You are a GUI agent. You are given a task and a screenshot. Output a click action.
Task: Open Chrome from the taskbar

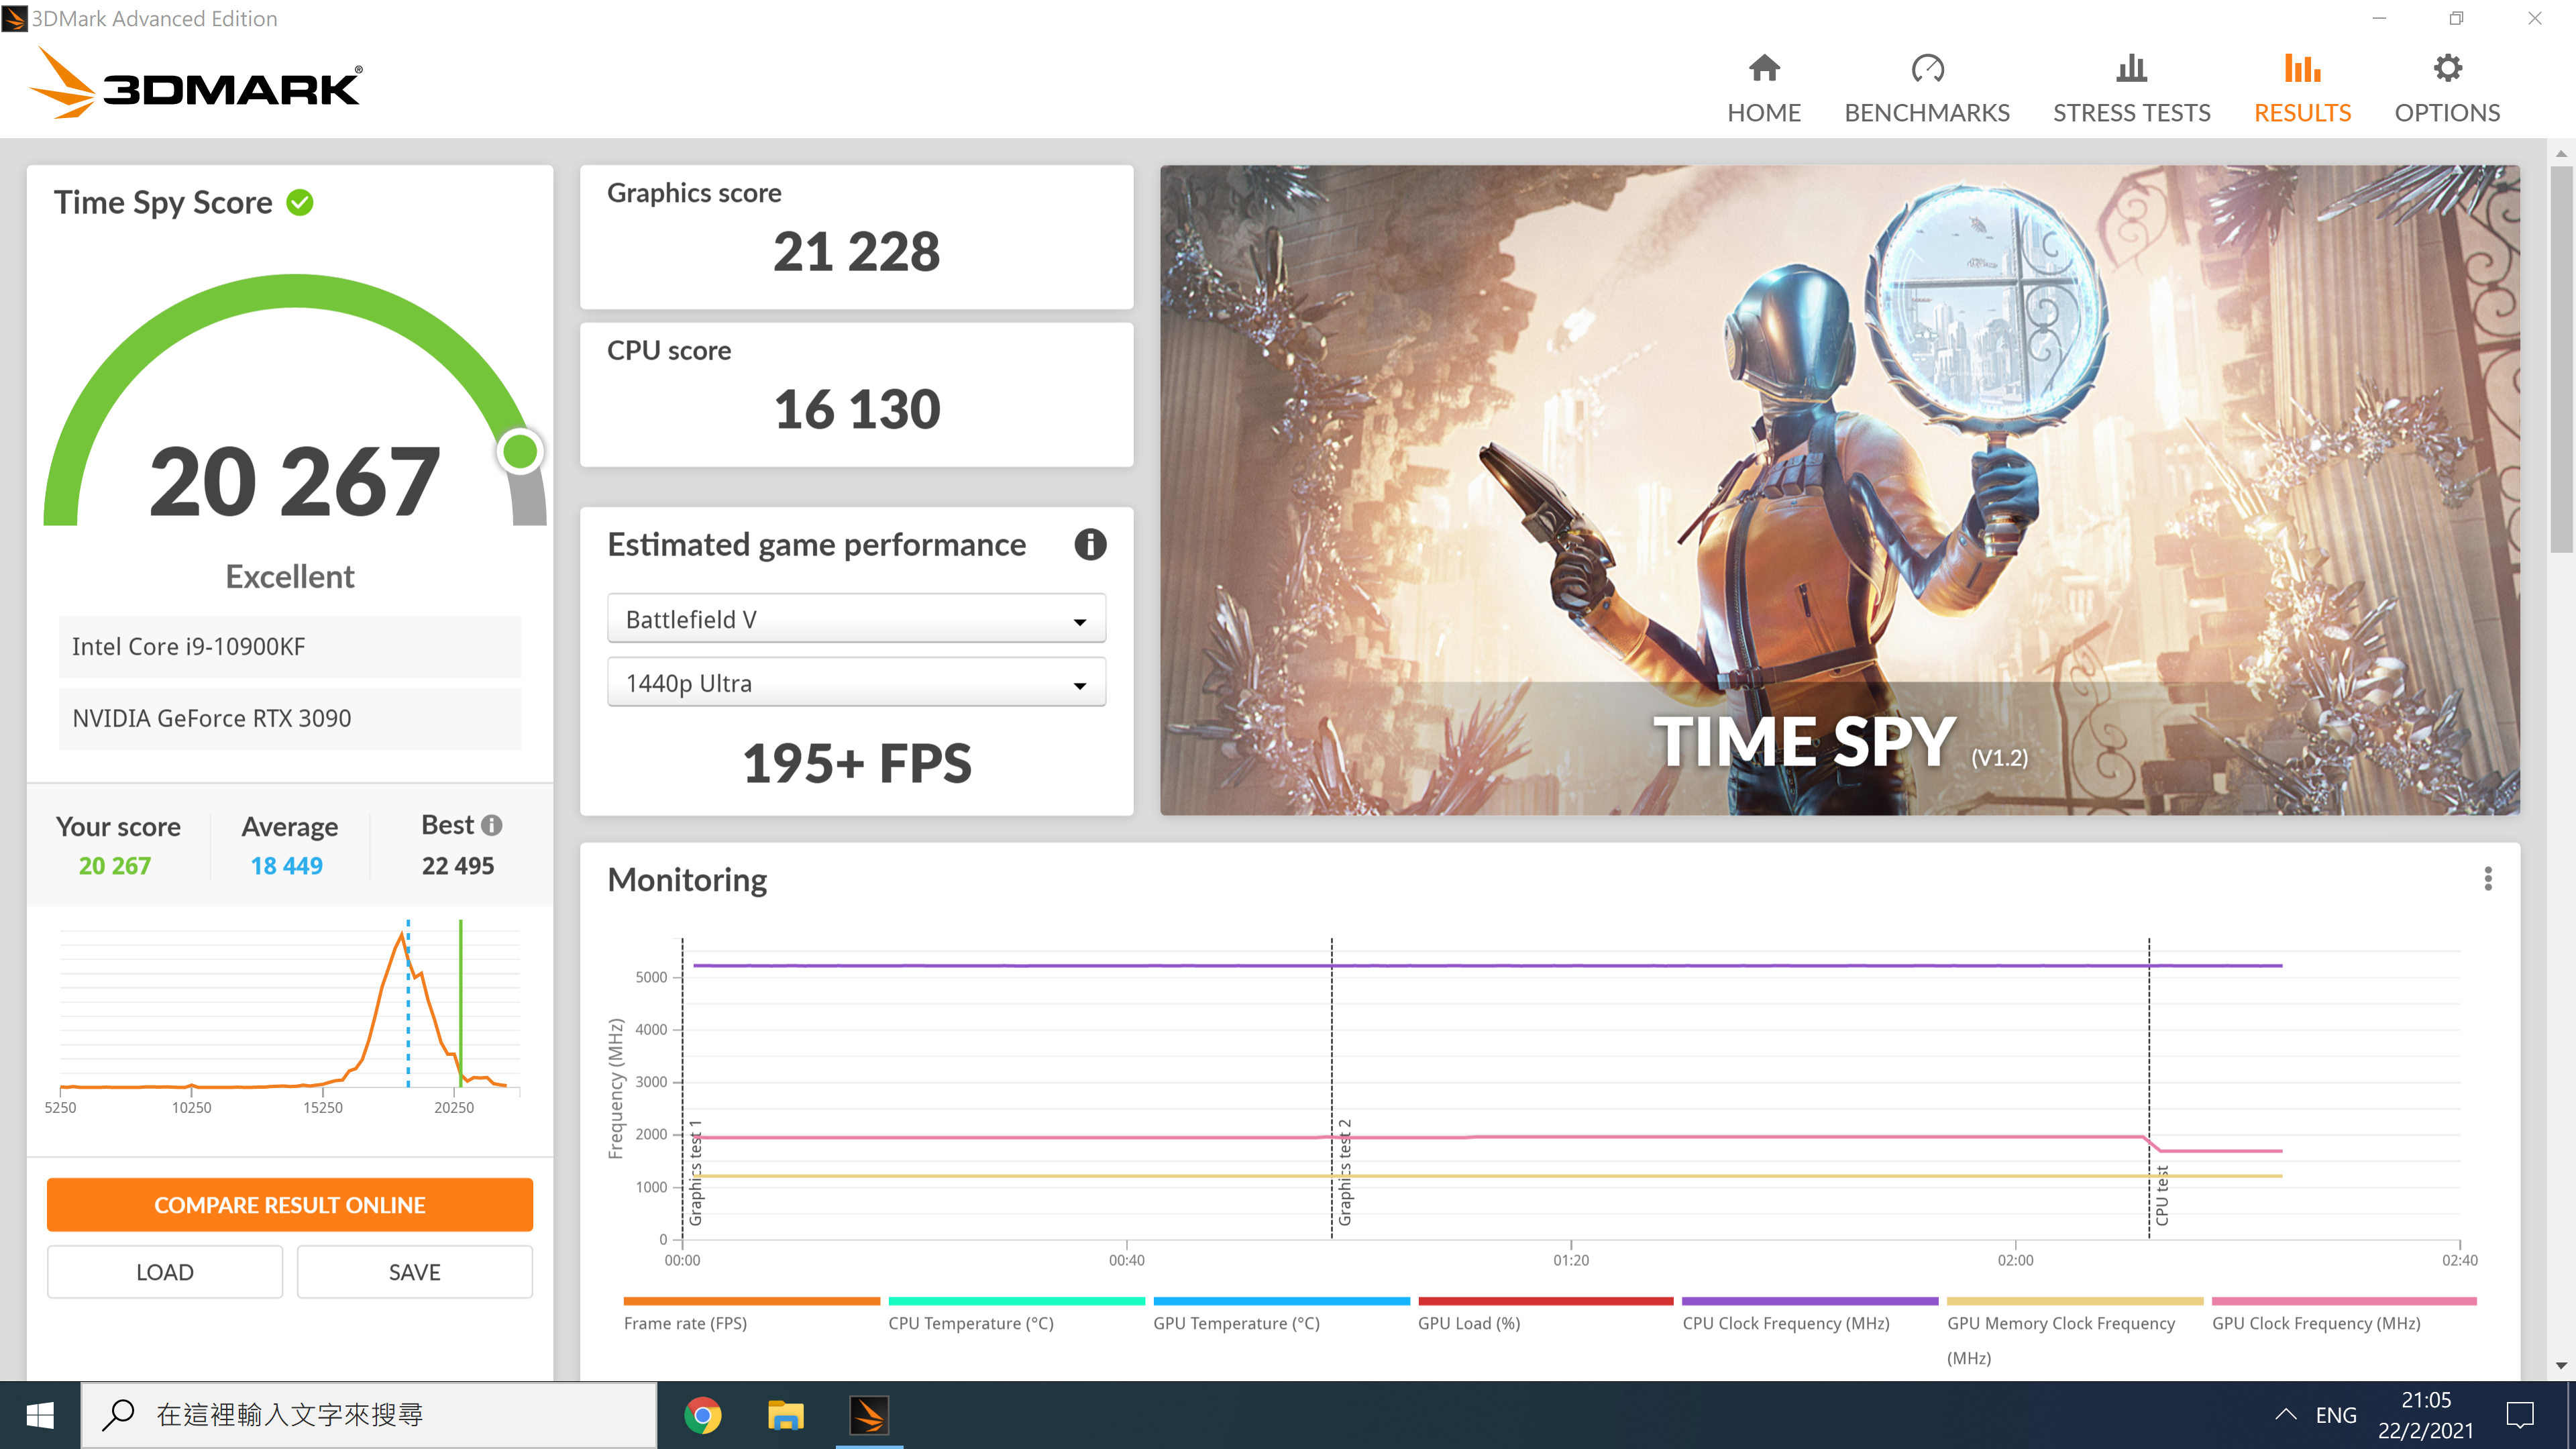tap(703, 1415)
